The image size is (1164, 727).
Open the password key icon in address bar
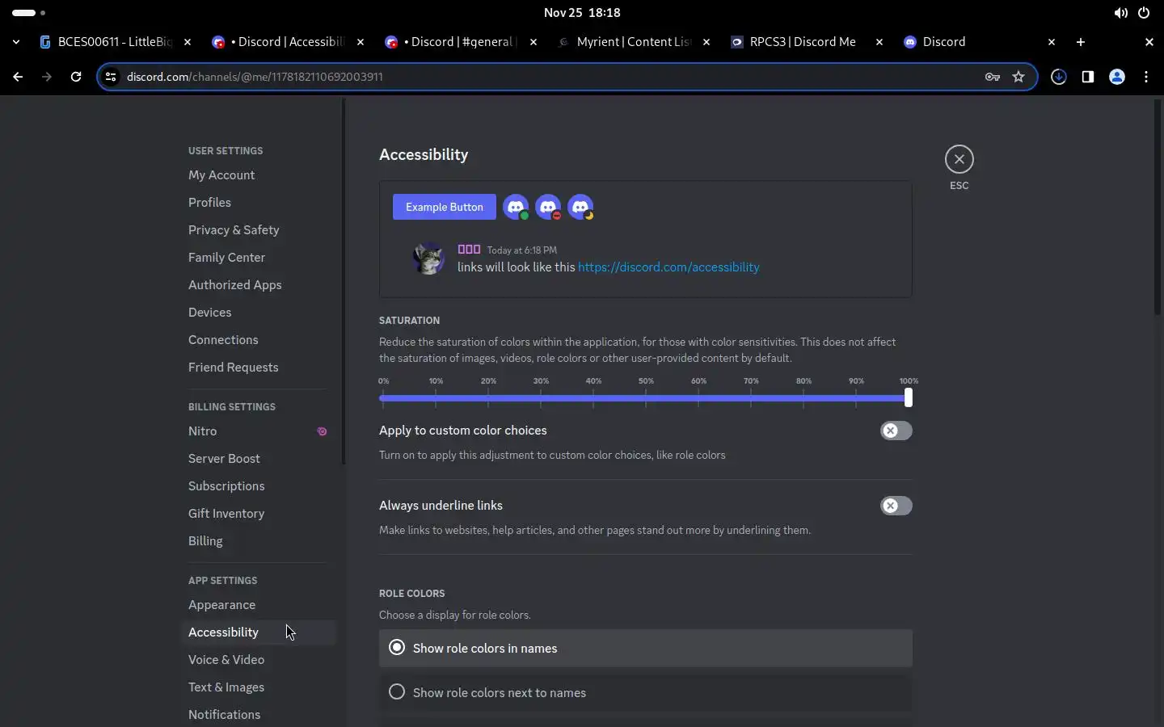[x=993, y=77]
